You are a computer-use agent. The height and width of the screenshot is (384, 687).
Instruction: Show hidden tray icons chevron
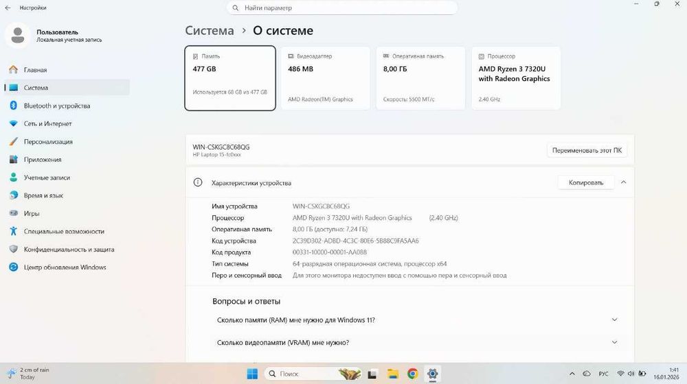(572, 374)
